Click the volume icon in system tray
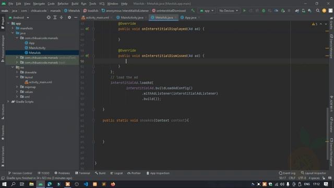The width and height of the screenshot is (334, 188). pos(282,184)
